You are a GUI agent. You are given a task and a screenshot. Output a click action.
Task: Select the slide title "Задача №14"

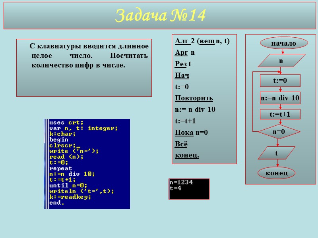click(161, 16)
